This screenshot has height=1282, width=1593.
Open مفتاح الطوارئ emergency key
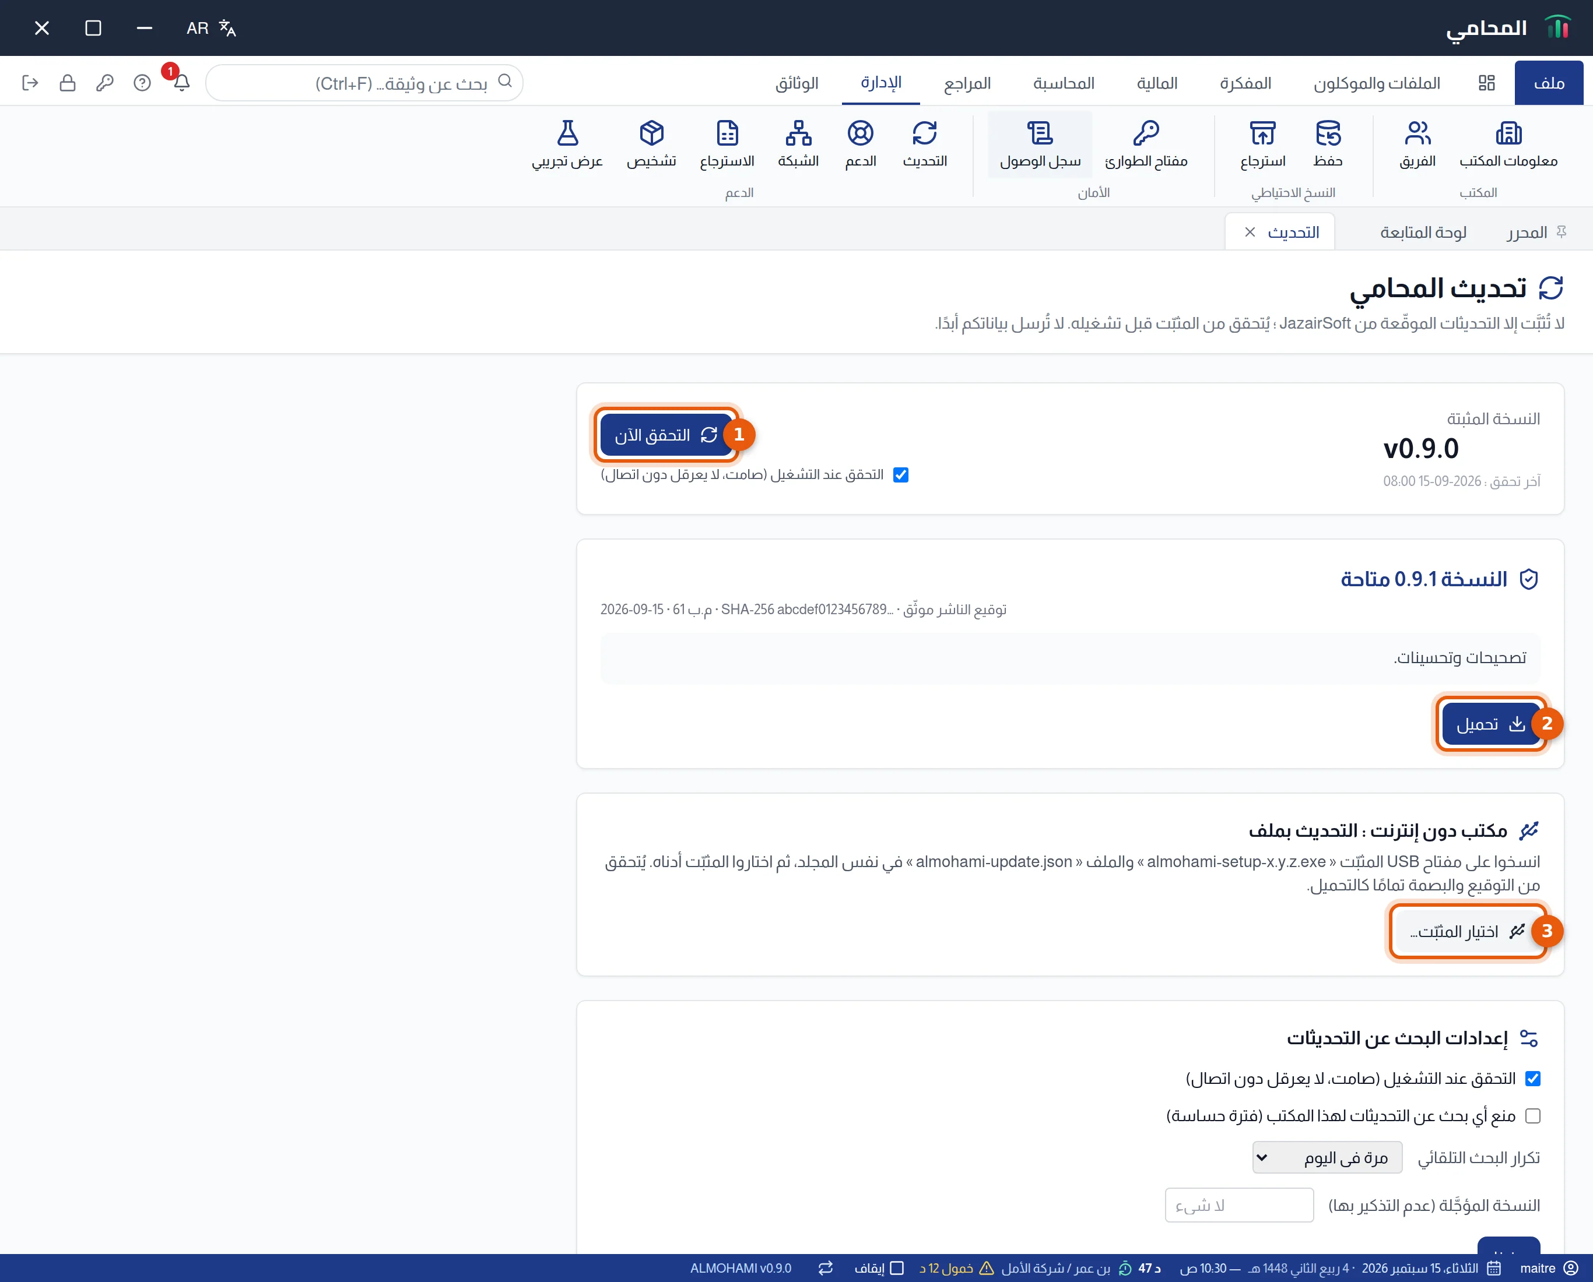click(x=1146, y=144)
